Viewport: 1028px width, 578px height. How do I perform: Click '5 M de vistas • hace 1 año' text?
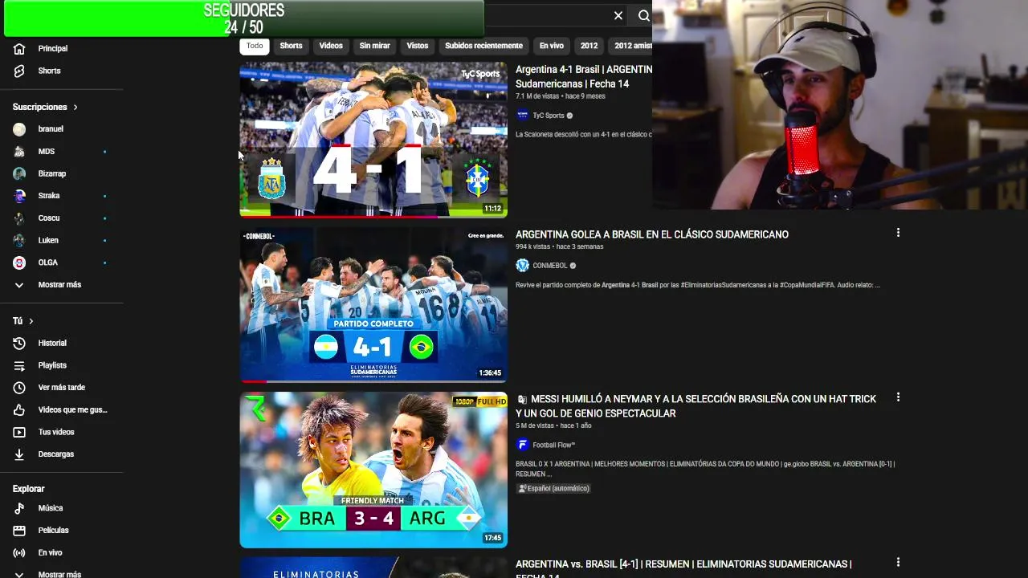coord(553,426)
